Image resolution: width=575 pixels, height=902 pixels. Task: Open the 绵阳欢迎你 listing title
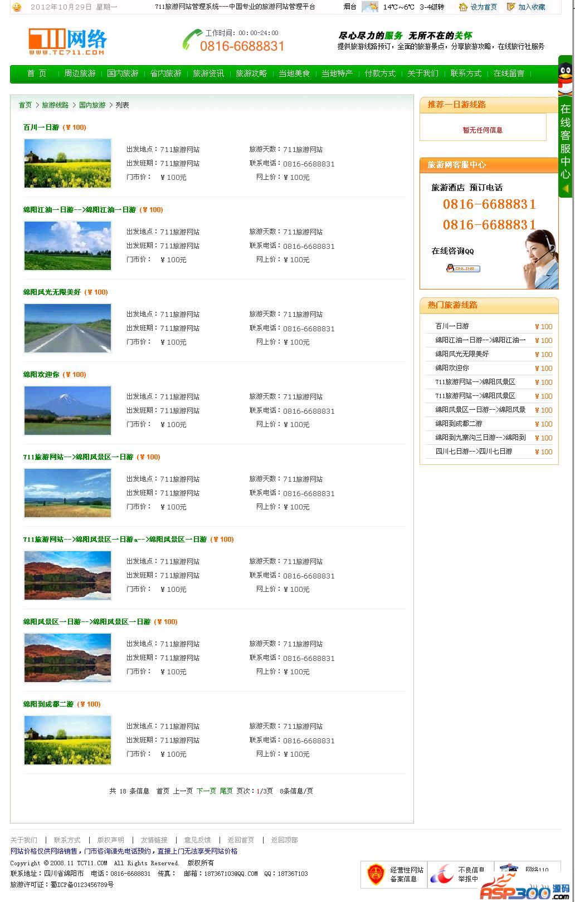tap(41, 375)
